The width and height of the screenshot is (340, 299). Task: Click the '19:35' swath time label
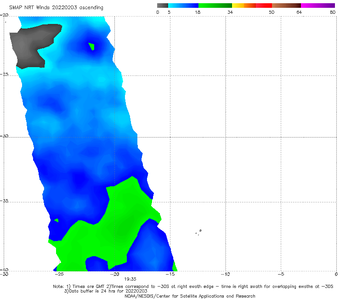(x=130, y=279)
